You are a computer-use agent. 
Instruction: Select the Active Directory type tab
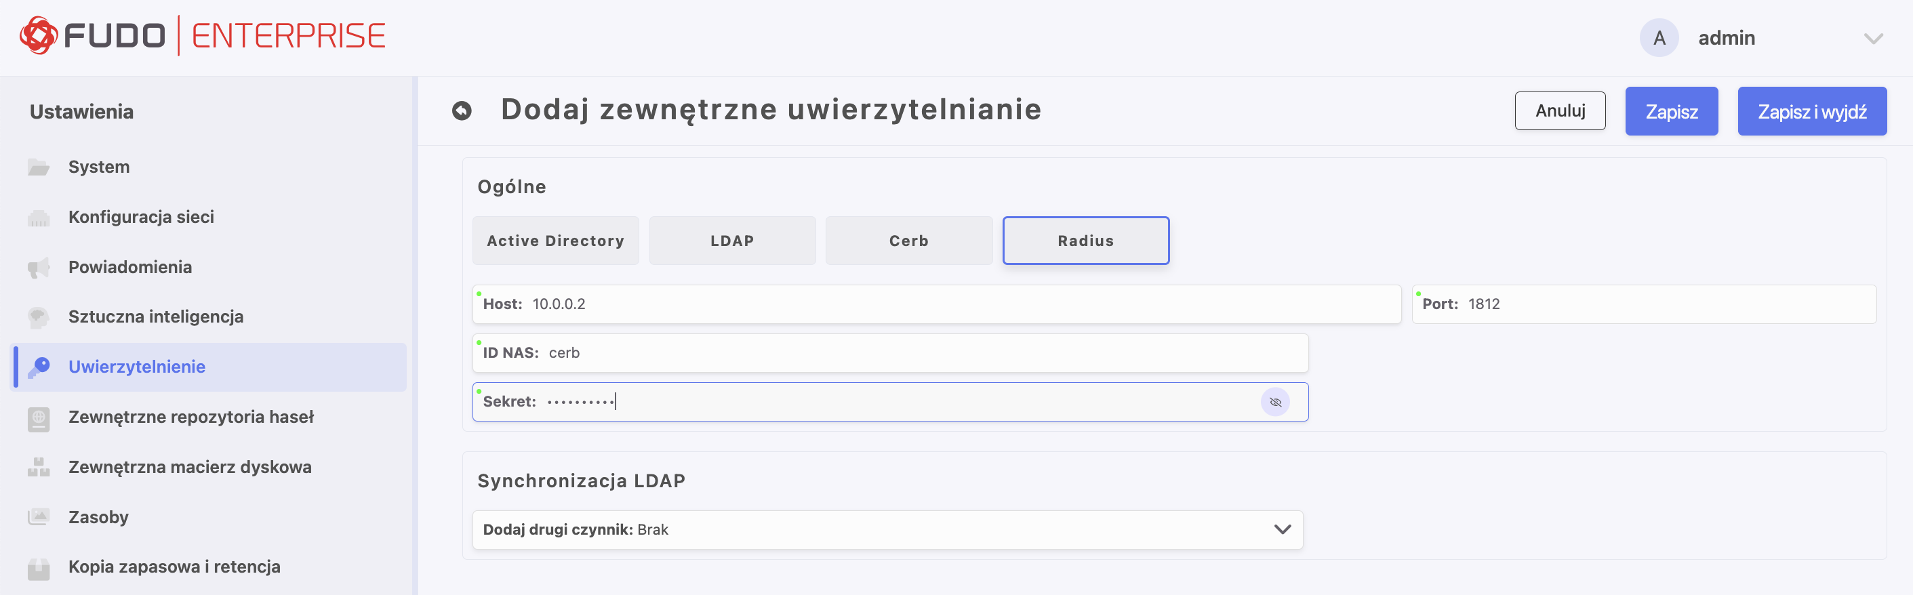pos(555,241)
